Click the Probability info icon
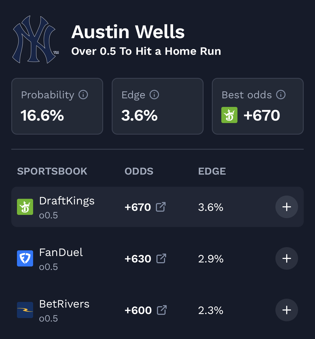Viewport: 315px width, 339px height. [83, 95]
